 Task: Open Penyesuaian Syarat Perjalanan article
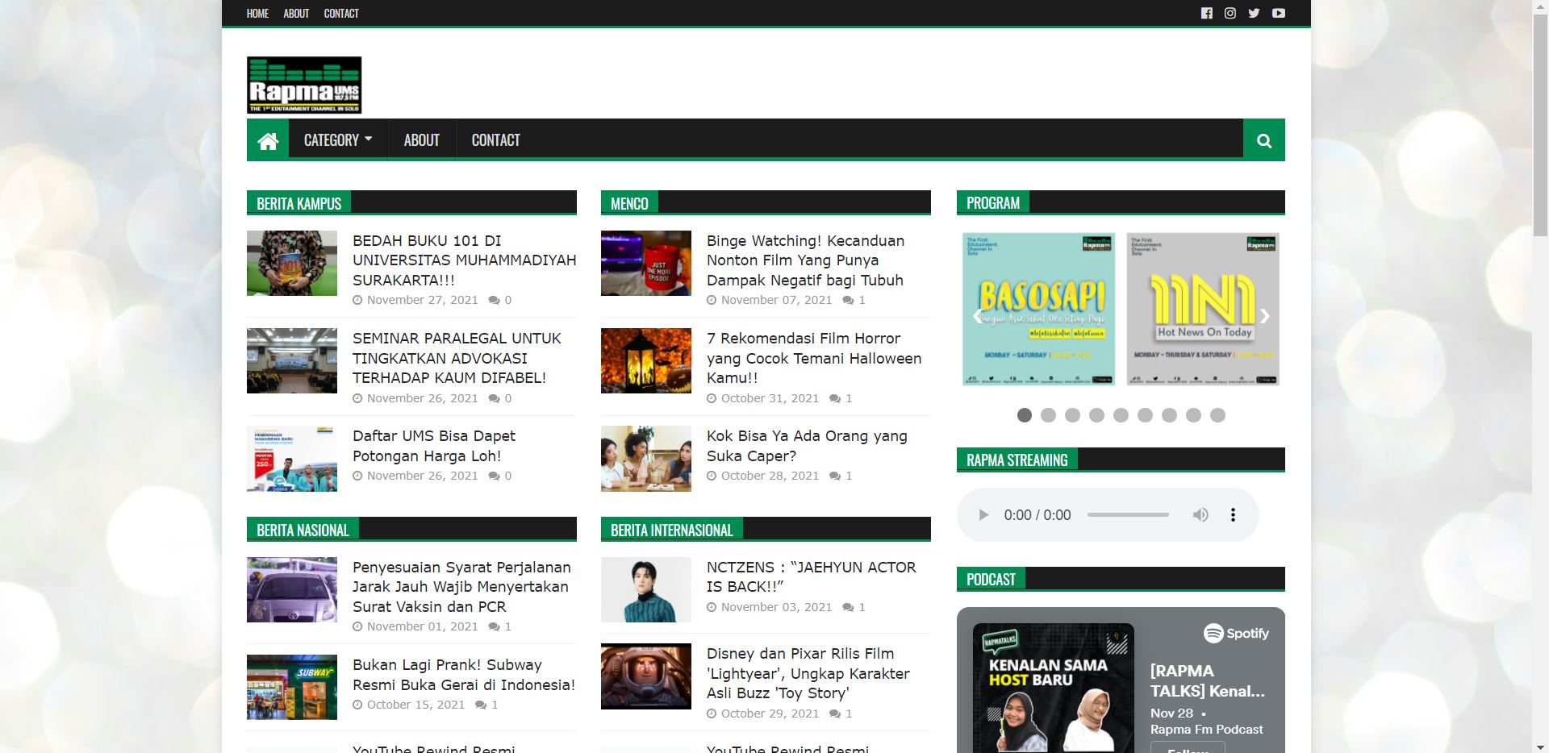461,587
